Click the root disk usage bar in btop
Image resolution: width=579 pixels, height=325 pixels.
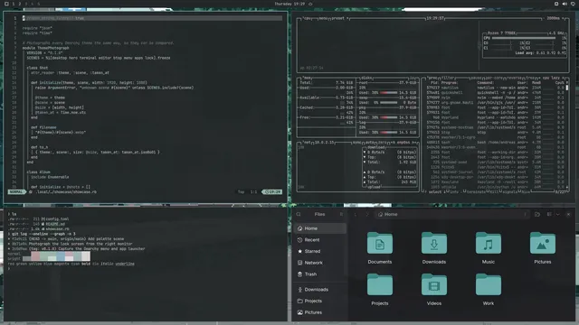pos(388,92)
